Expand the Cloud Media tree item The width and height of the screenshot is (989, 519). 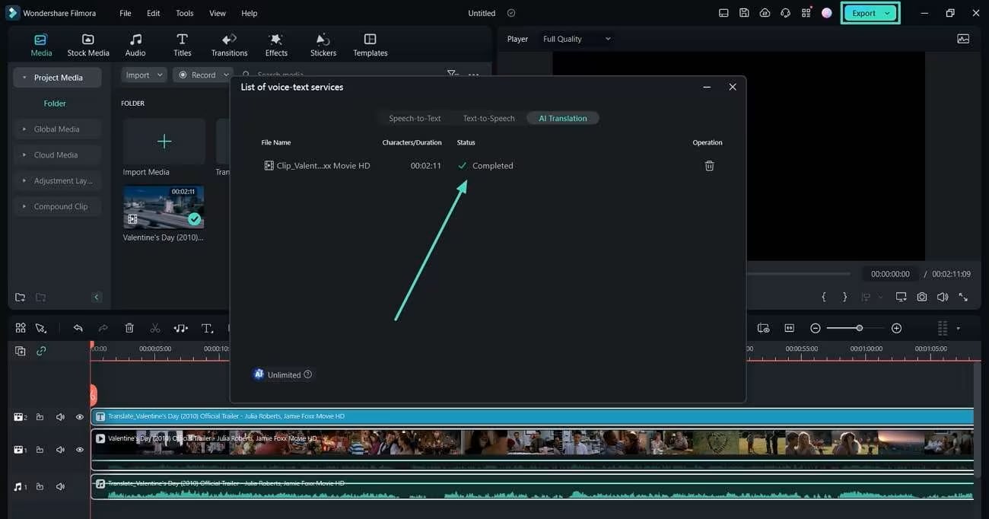[24, 155]
